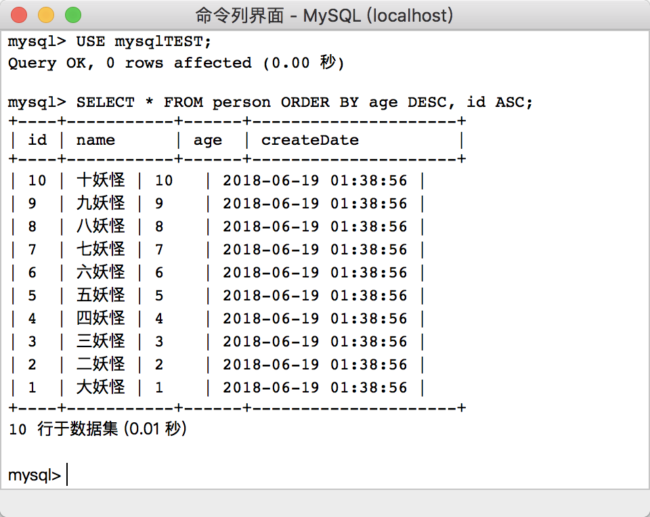Click the 十妖怪 name cell

point(100,181)
